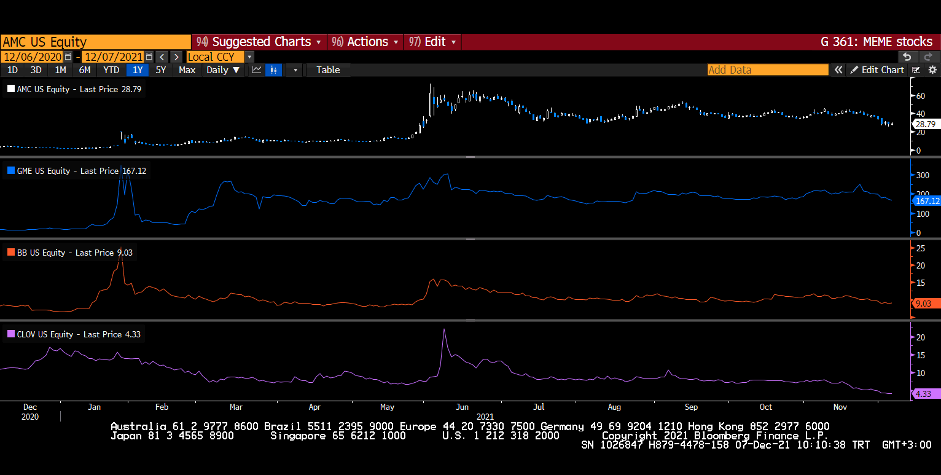Screen dimensions: 941x475
Task: Click the Local CCY currency field
Action: [215, 57]
